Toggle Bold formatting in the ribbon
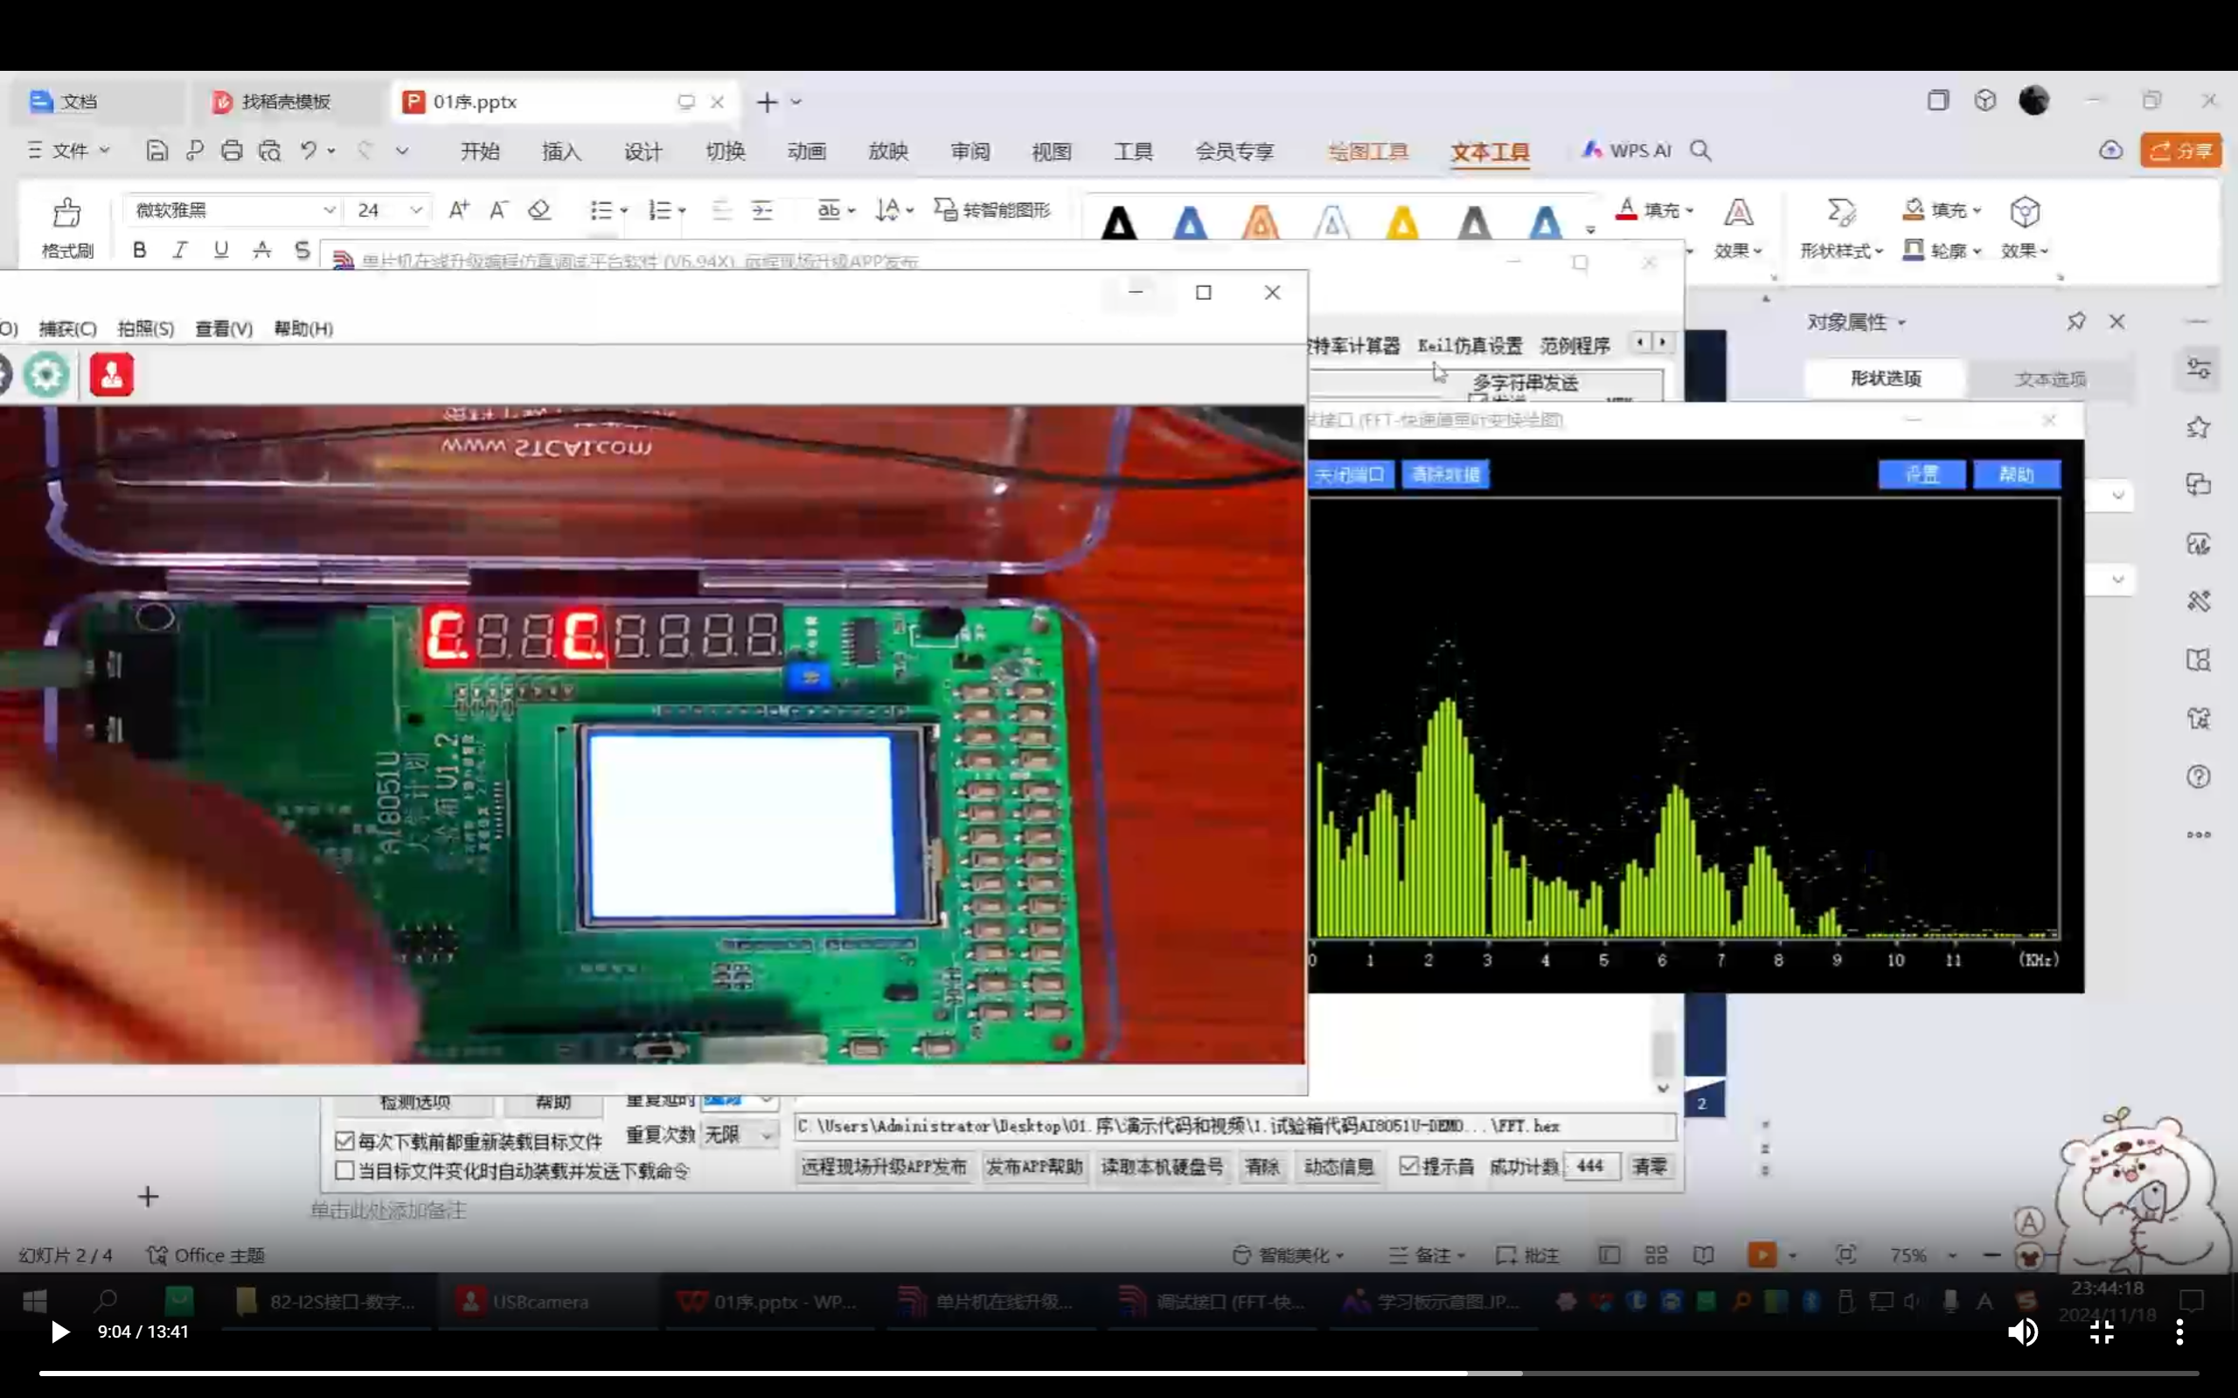The height and width of the screenshot is (1398, 2238). tap(140, 250)
